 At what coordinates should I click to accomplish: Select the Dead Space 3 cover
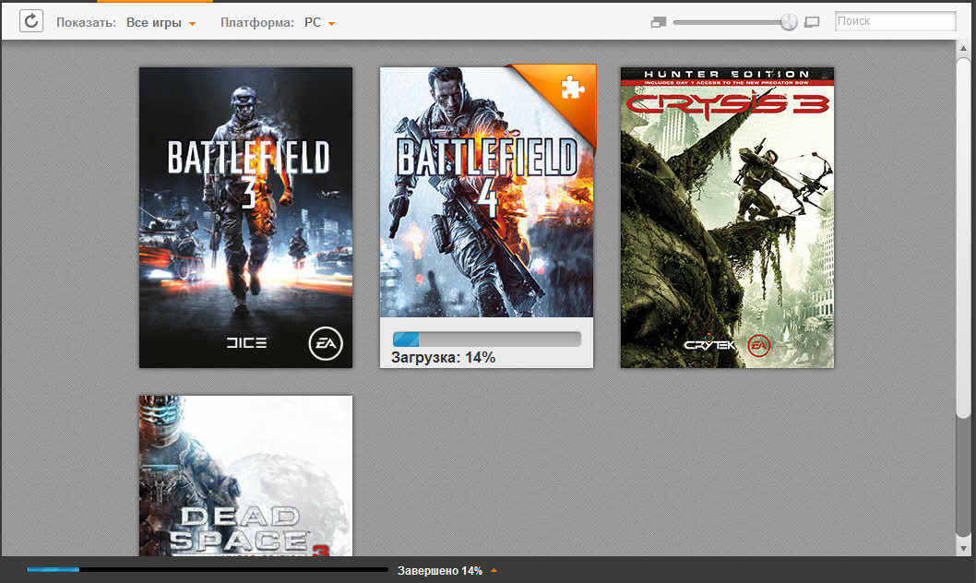point(246,476)
